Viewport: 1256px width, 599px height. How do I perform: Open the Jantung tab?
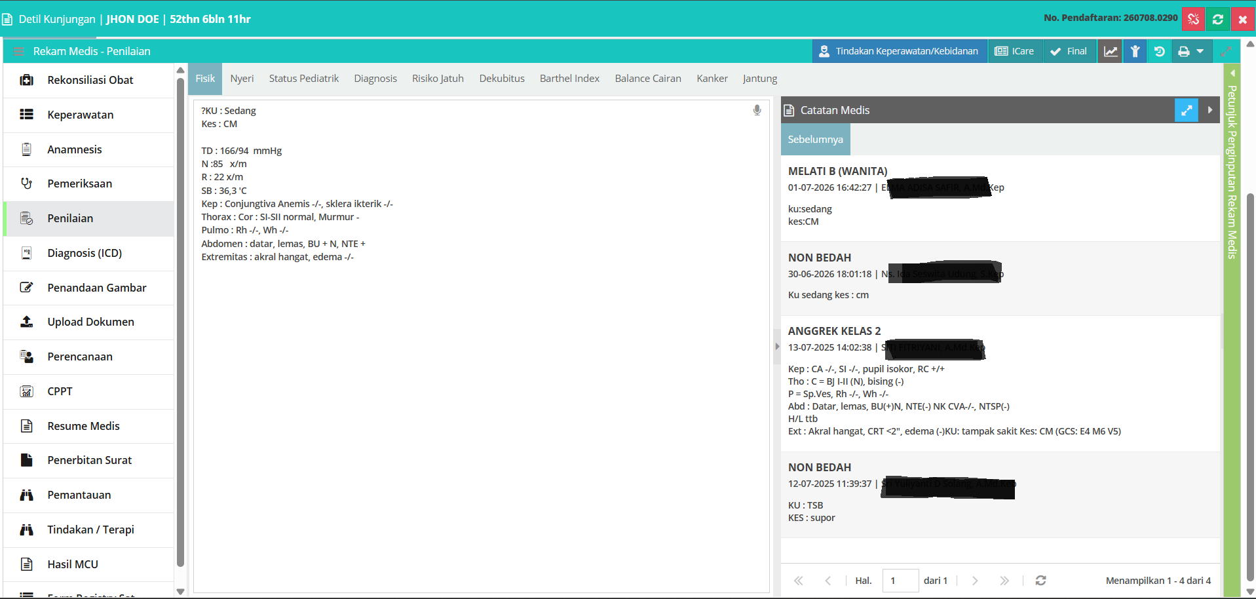point(760,79)
